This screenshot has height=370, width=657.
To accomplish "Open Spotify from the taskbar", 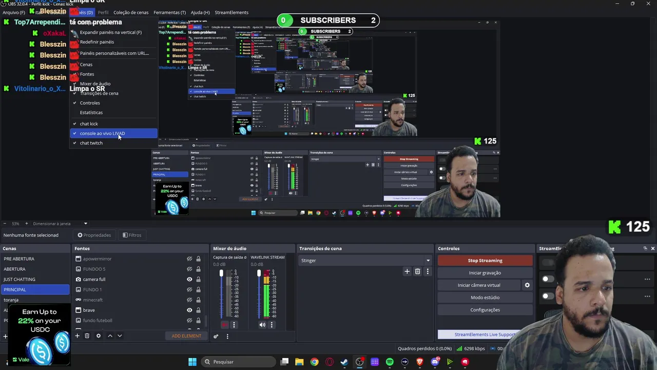I will (390, 362).
